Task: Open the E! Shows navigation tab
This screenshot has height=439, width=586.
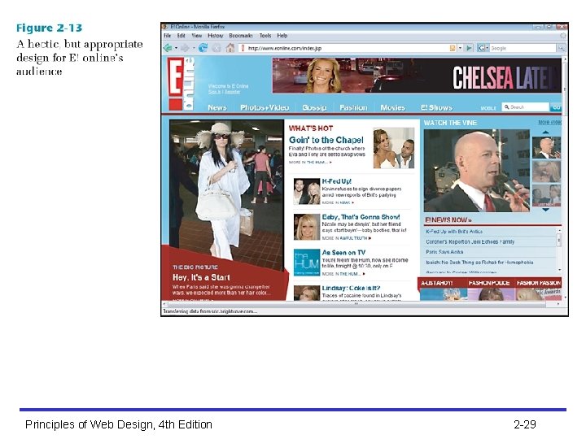Action: (x=436, y=107)
